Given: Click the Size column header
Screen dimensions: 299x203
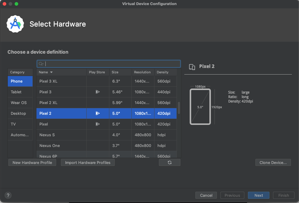Looking at the screenshot, I should pyautogui.click(x=120, y=72).
